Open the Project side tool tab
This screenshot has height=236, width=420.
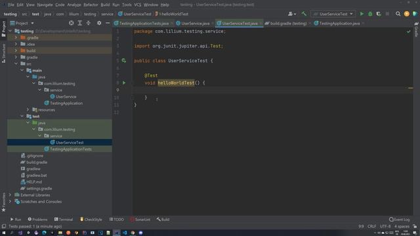(3, 29)
